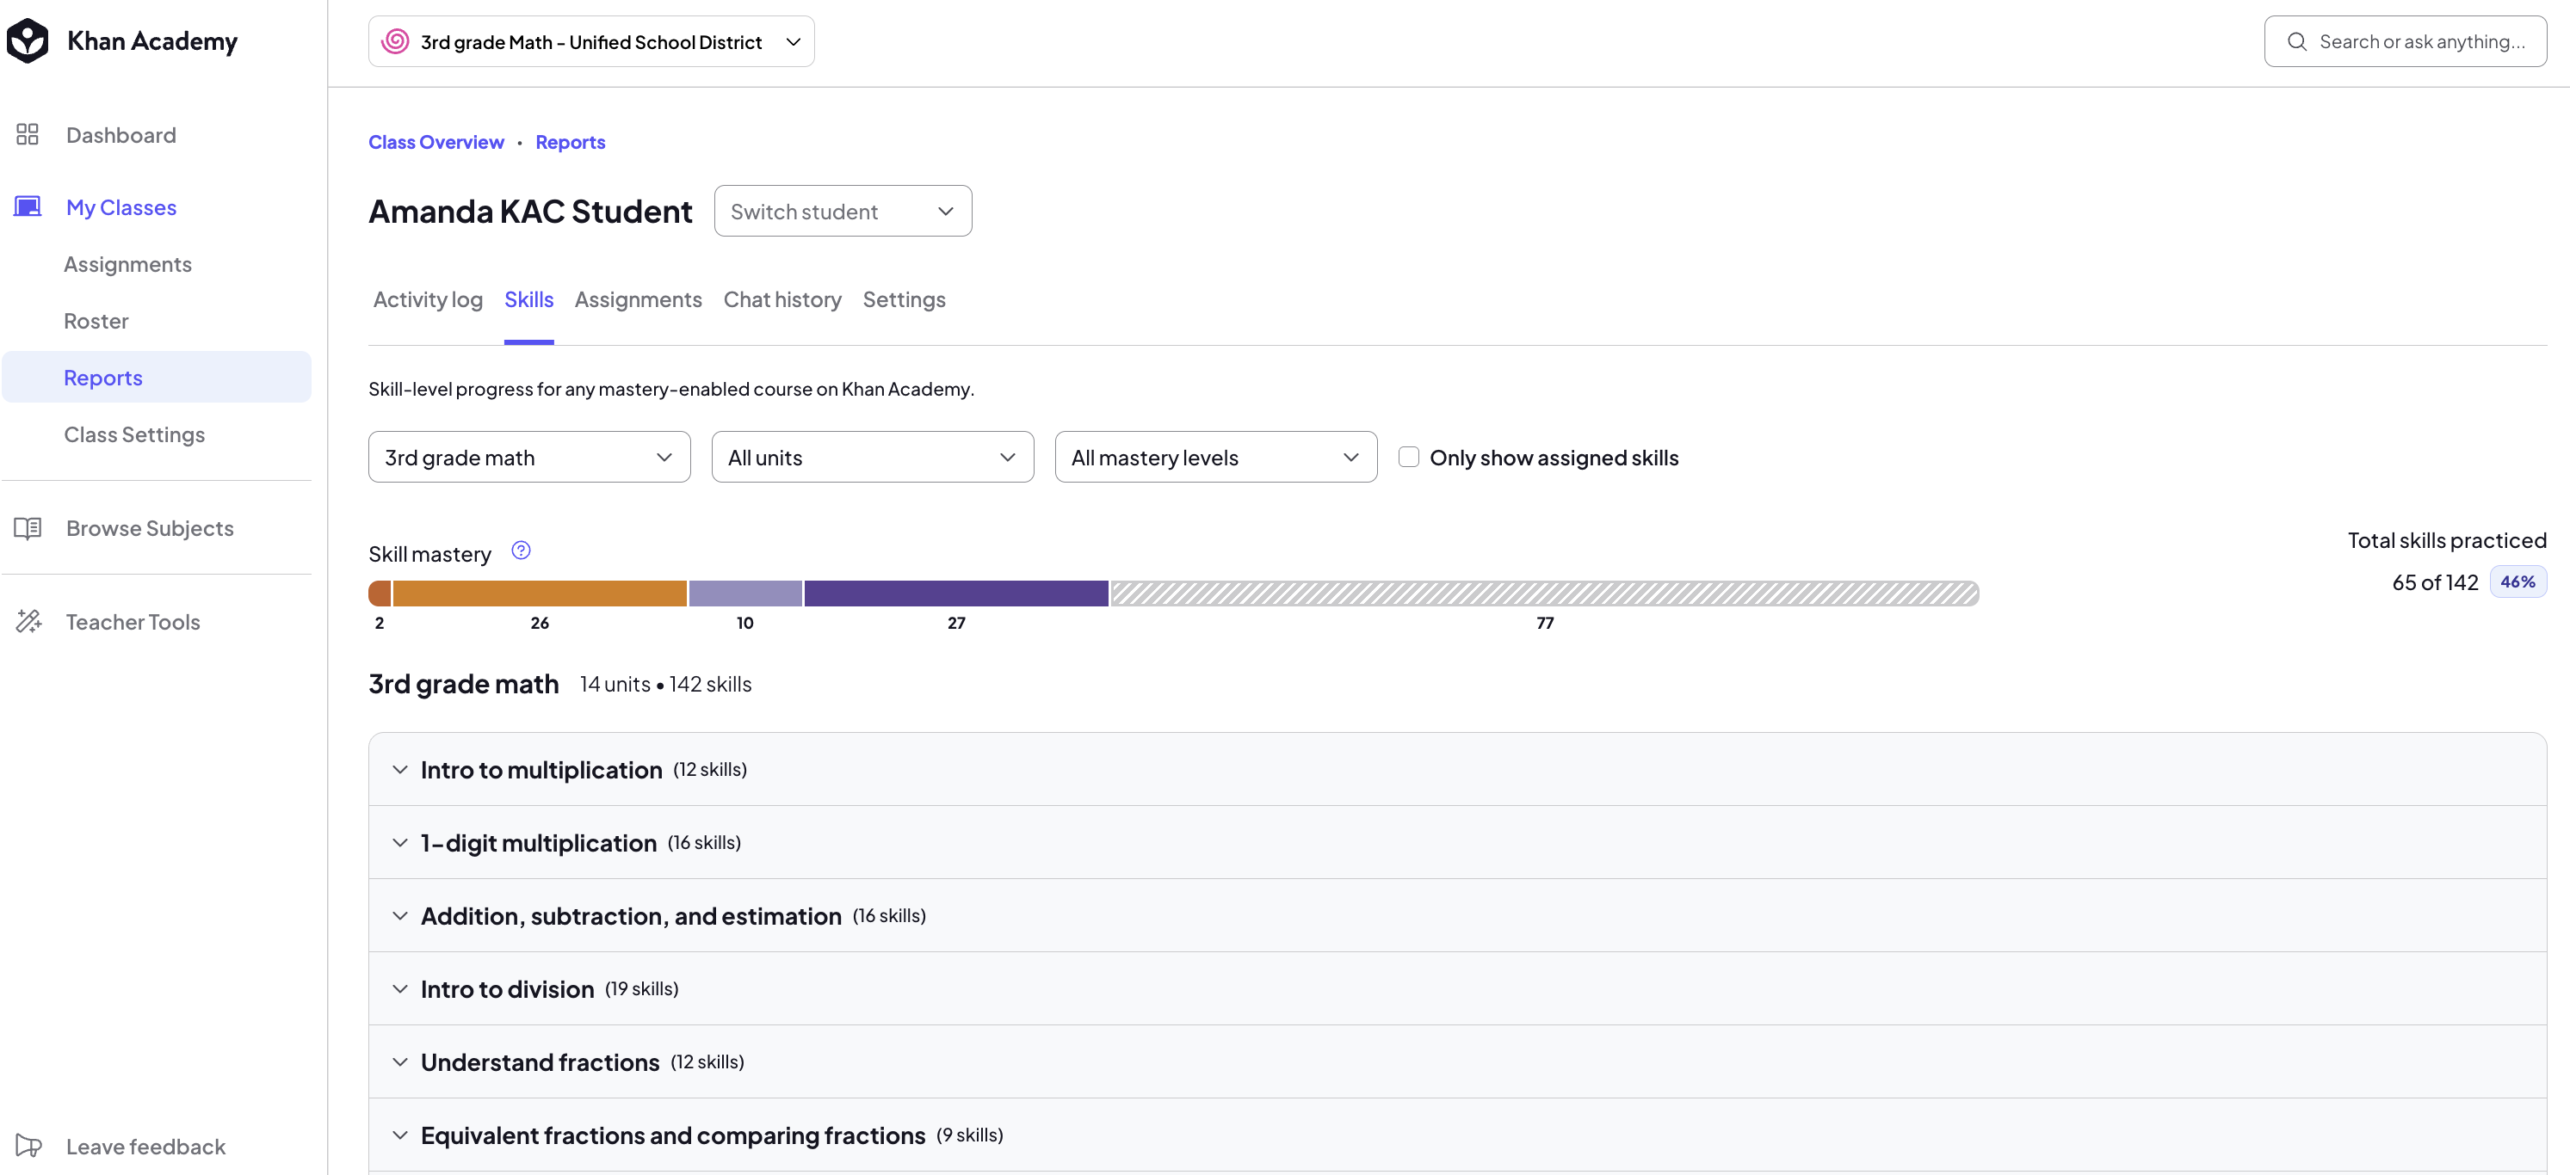Click the Amanda KAC Student heading

pos(530,212)
